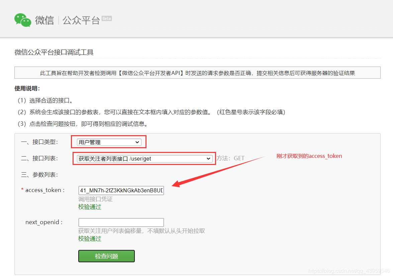
Task: Click the 一、接口类型 label
Action: [x=39, y=142]
